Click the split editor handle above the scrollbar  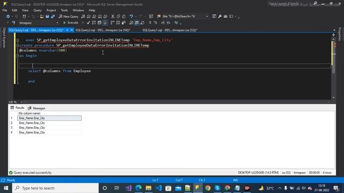coord(333,35)
